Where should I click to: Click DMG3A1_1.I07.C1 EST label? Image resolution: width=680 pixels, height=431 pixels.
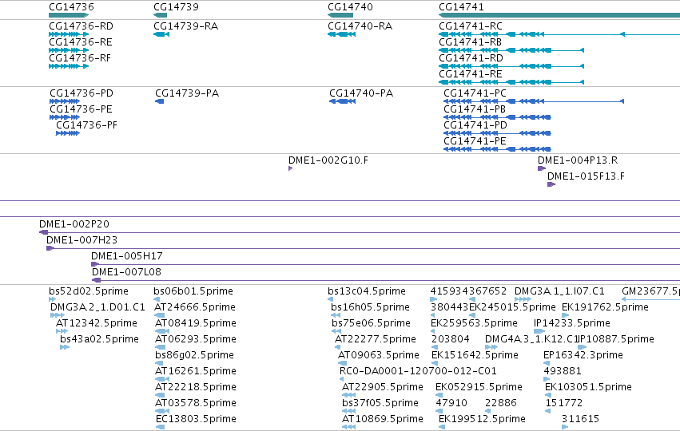(559, 291)
